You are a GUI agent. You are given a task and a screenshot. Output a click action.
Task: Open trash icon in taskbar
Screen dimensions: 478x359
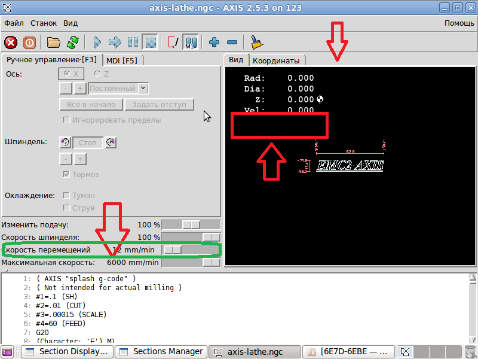(471, 352)
